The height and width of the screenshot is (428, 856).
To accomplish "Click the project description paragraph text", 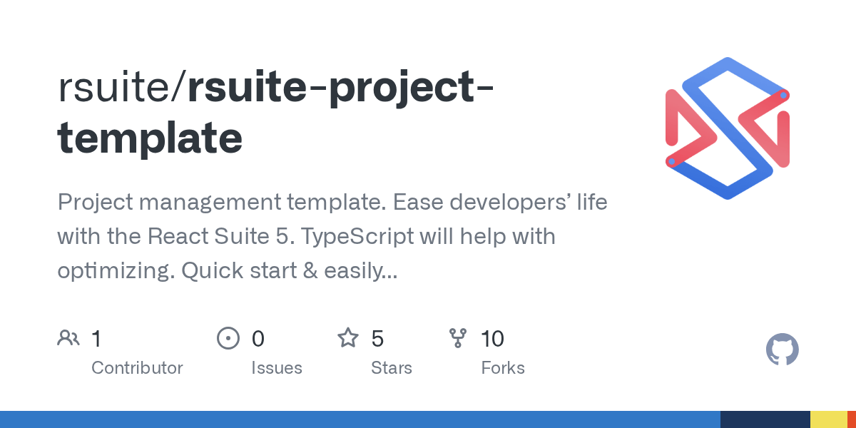I will pyautogui.click(x=332, y=236).
